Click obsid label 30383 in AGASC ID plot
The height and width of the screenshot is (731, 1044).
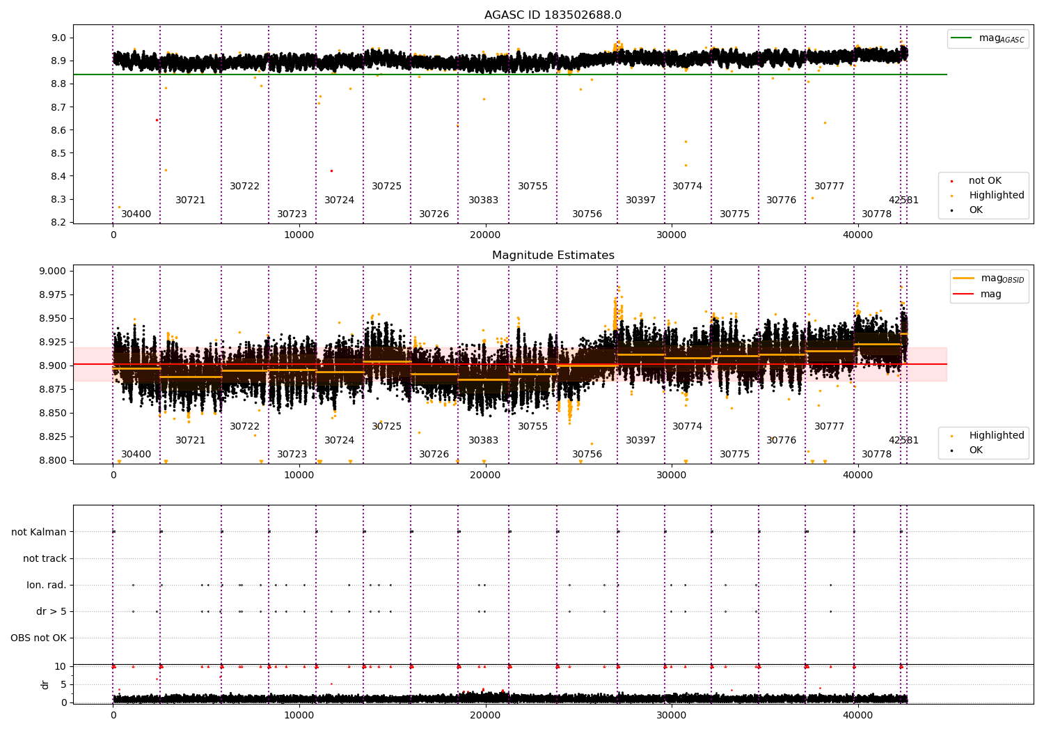(483, 201)
